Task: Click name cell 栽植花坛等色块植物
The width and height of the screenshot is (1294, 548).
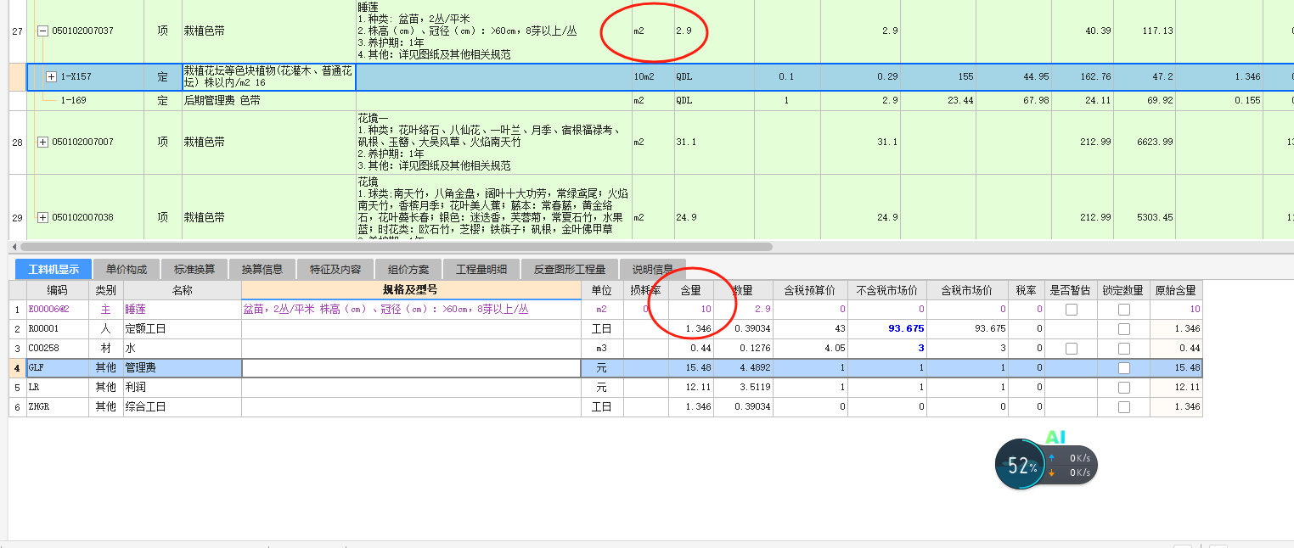Action: tap(268, 76)
